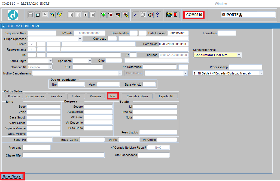This screenshot has width=280, height=181.
Task: Click the clear block eraser-window icon
Action: point(118,15)
